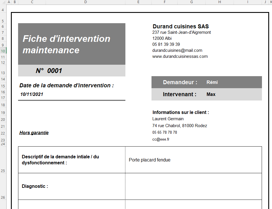
Task: Select column D header
Action: click(x=86, y=2)
